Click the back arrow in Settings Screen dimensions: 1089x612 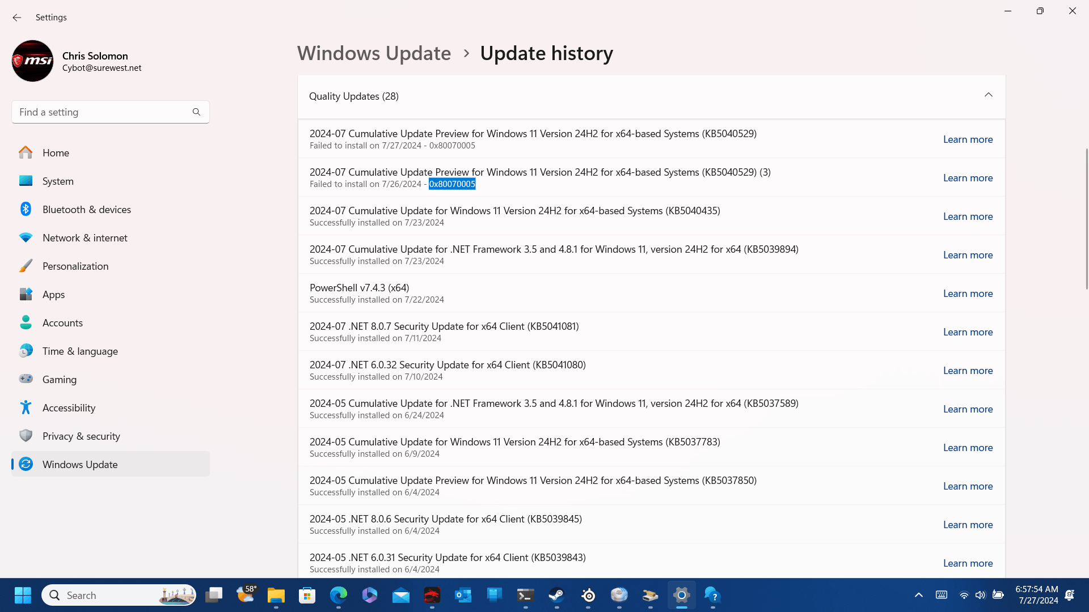(x=17, y=18)
